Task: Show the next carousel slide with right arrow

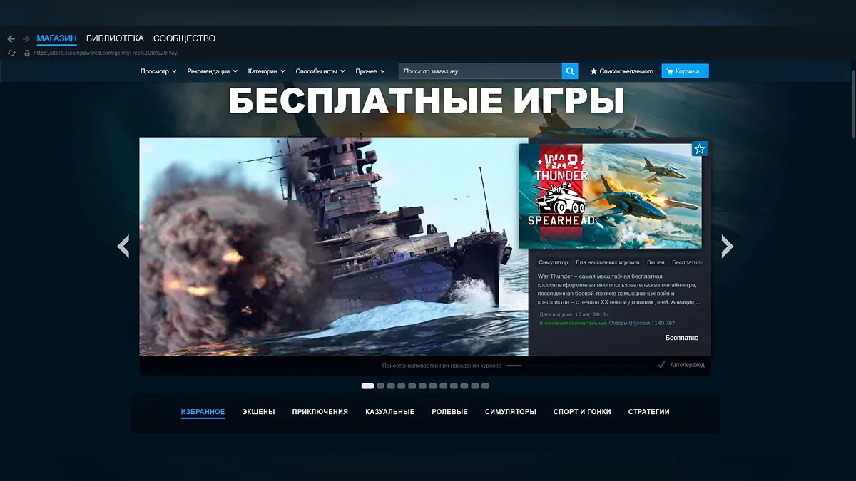Action: pos(727,246)
